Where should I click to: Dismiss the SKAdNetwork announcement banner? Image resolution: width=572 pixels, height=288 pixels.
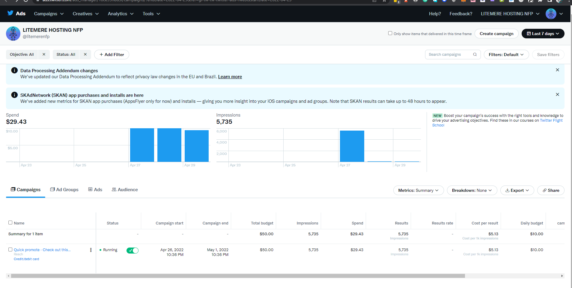pyautogui.click(x=557, y=94)
